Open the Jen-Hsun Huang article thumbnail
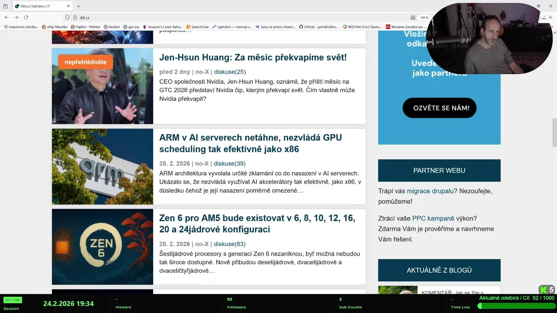This screenshot has width=557, height=313. pyautogui.click(x=102, y=86)
